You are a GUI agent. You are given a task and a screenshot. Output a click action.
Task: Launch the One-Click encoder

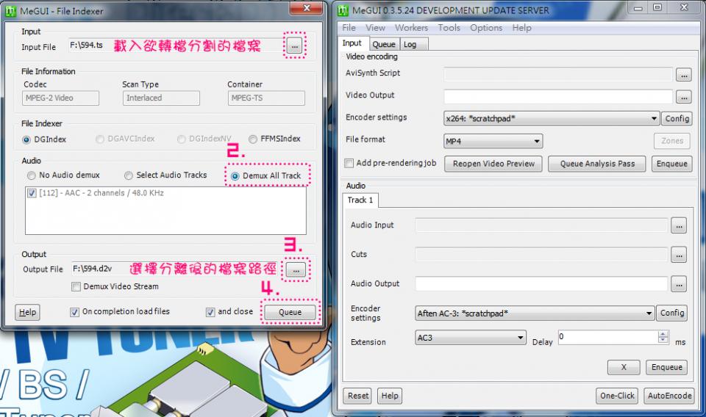[617, 396]
